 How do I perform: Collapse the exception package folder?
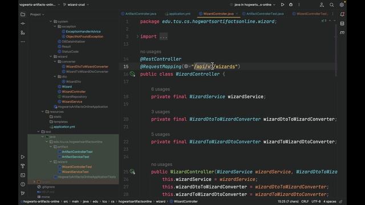pos(55,27)
